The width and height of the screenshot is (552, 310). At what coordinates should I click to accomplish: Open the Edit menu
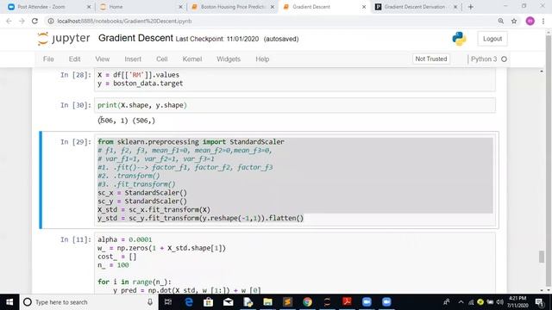pyautogui.click(x=75, y=59)
